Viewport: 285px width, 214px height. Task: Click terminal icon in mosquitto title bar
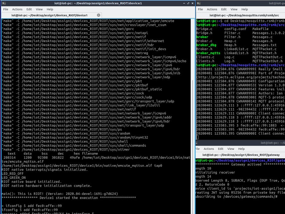(x=199, y=3)
